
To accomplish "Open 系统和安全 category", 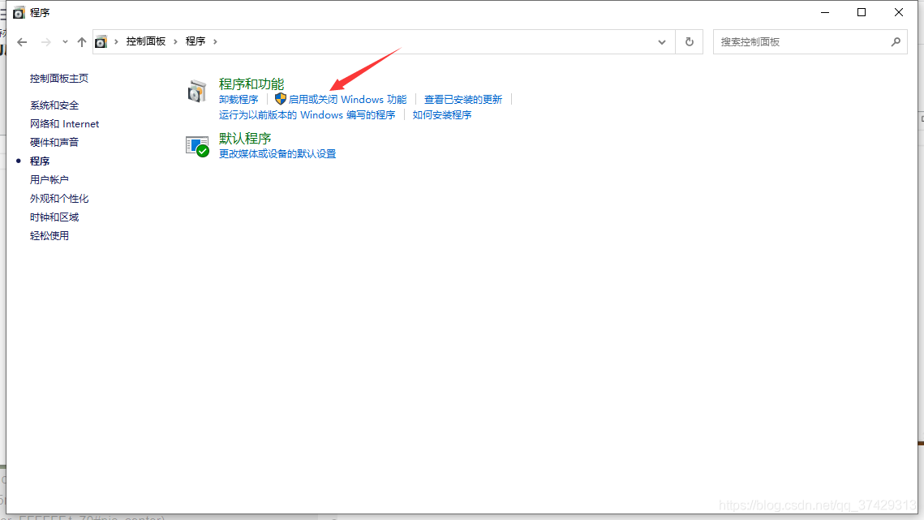I will tap(54, 105).
